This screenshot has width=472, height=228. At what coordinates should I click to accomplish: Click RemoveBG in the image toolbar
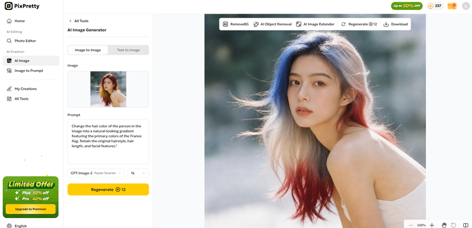coord(235,24)
